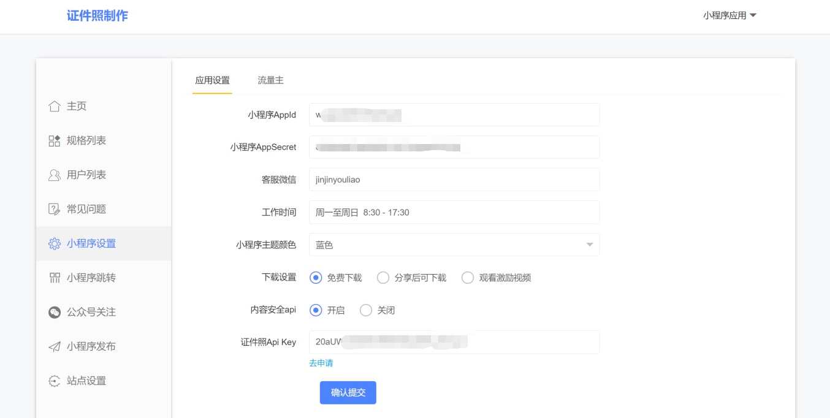Select the 观看激励视频 radio option
Image resolution: width=830 pixels, height=418 pixels.
click(468, 278)
